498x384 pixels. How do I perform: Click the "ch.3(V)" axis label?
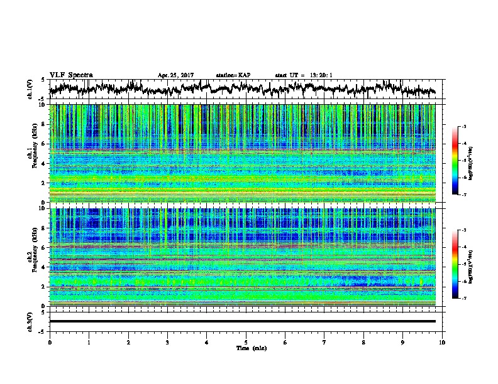(x=30, y=322)
